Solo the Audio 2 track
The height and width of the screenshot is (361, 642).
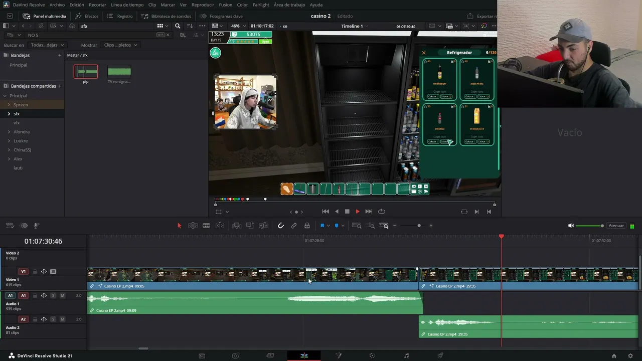(53, 319)
